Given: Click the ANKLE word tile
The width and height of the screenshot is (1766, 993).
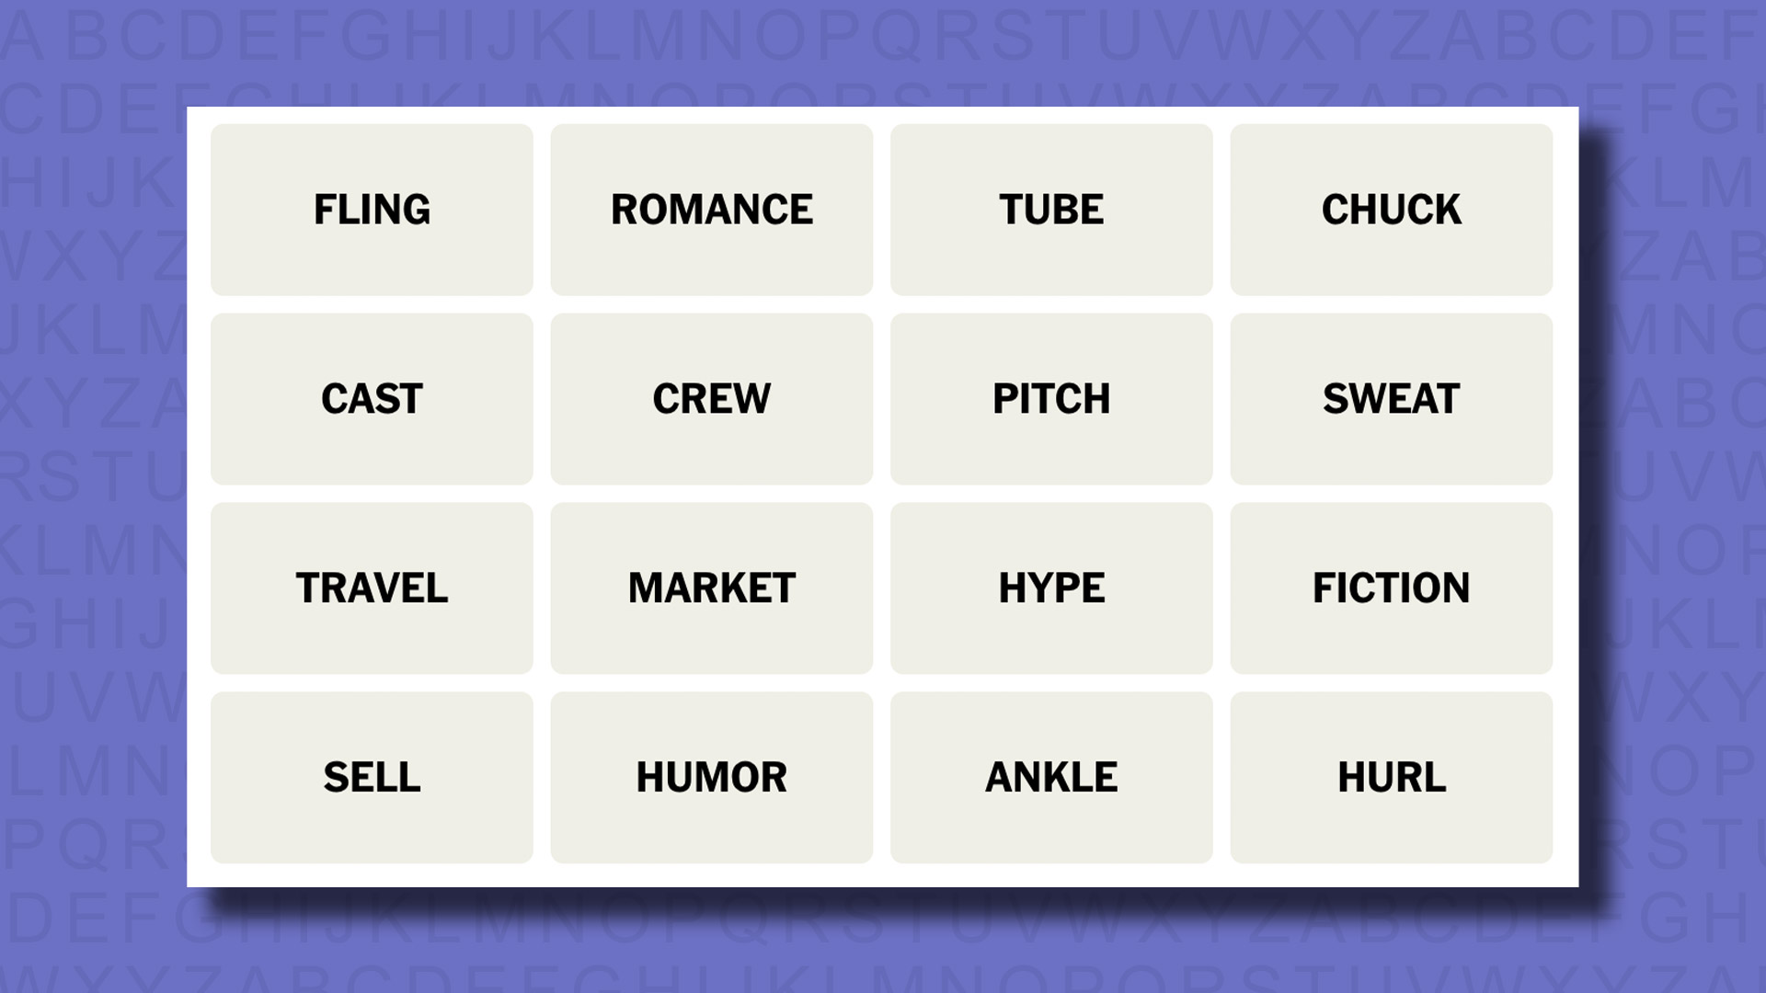Looking at the screenshot, I should (x=1051, y=777).
